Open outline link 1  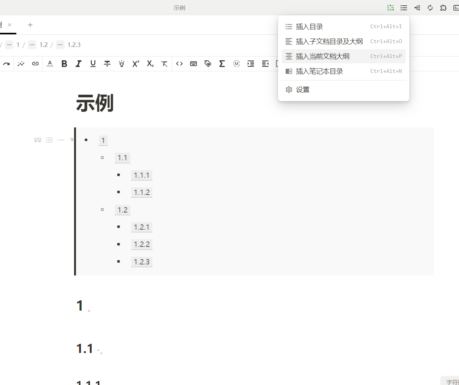[103, 140]
